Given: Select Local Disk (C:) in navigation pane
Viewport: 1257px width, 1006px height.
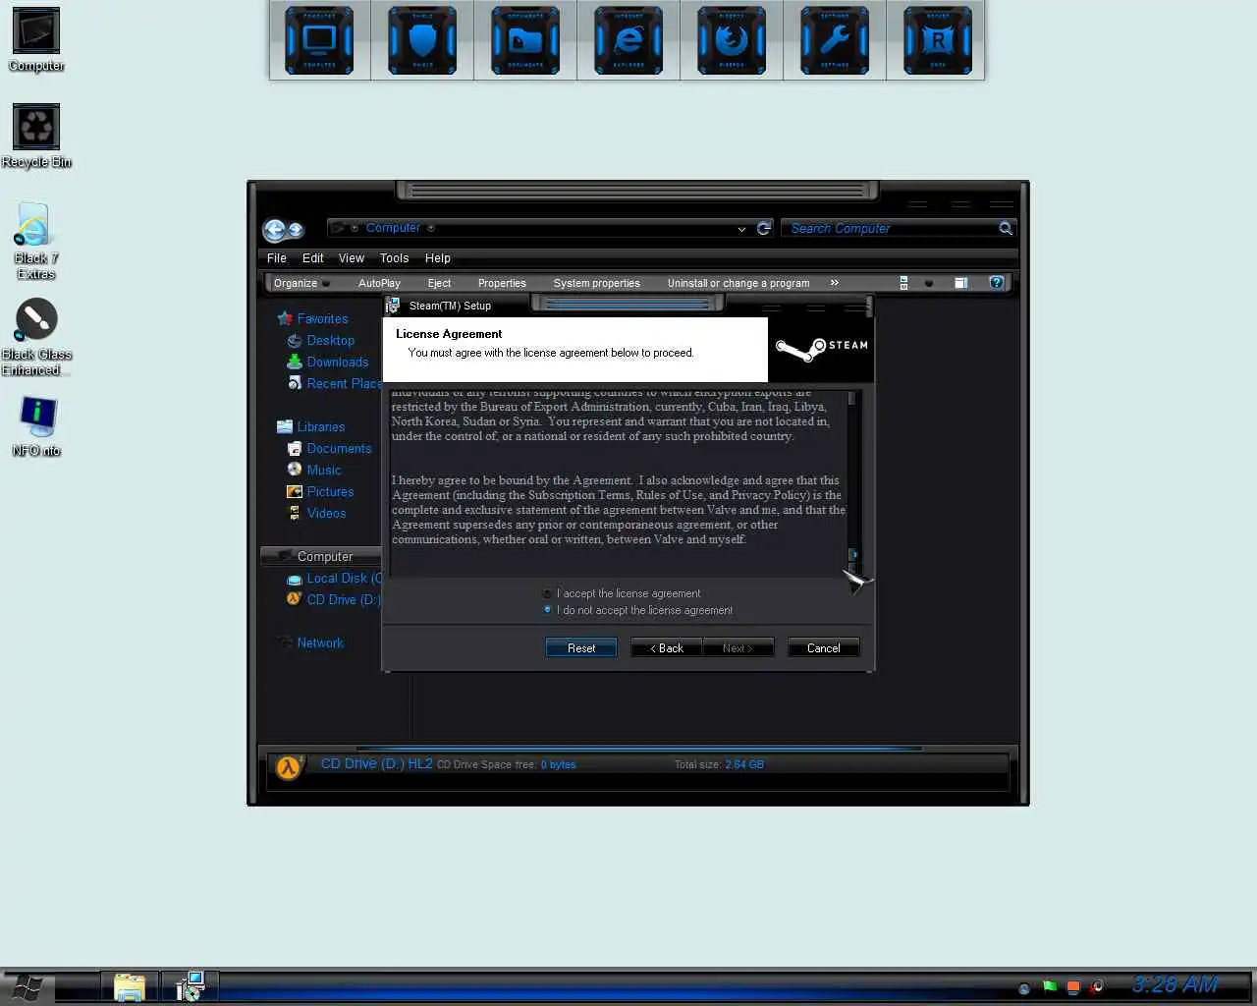Looking at the screenshot, I should [334, 578].
